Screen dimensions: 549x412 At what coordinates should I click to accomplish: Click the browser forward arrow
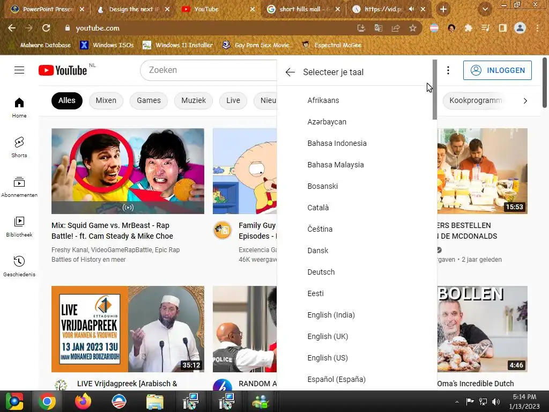coord(29,28)
